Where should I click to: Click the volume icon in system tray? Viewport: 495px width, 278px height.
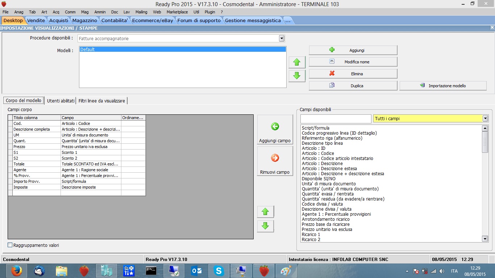pos(442,271)
